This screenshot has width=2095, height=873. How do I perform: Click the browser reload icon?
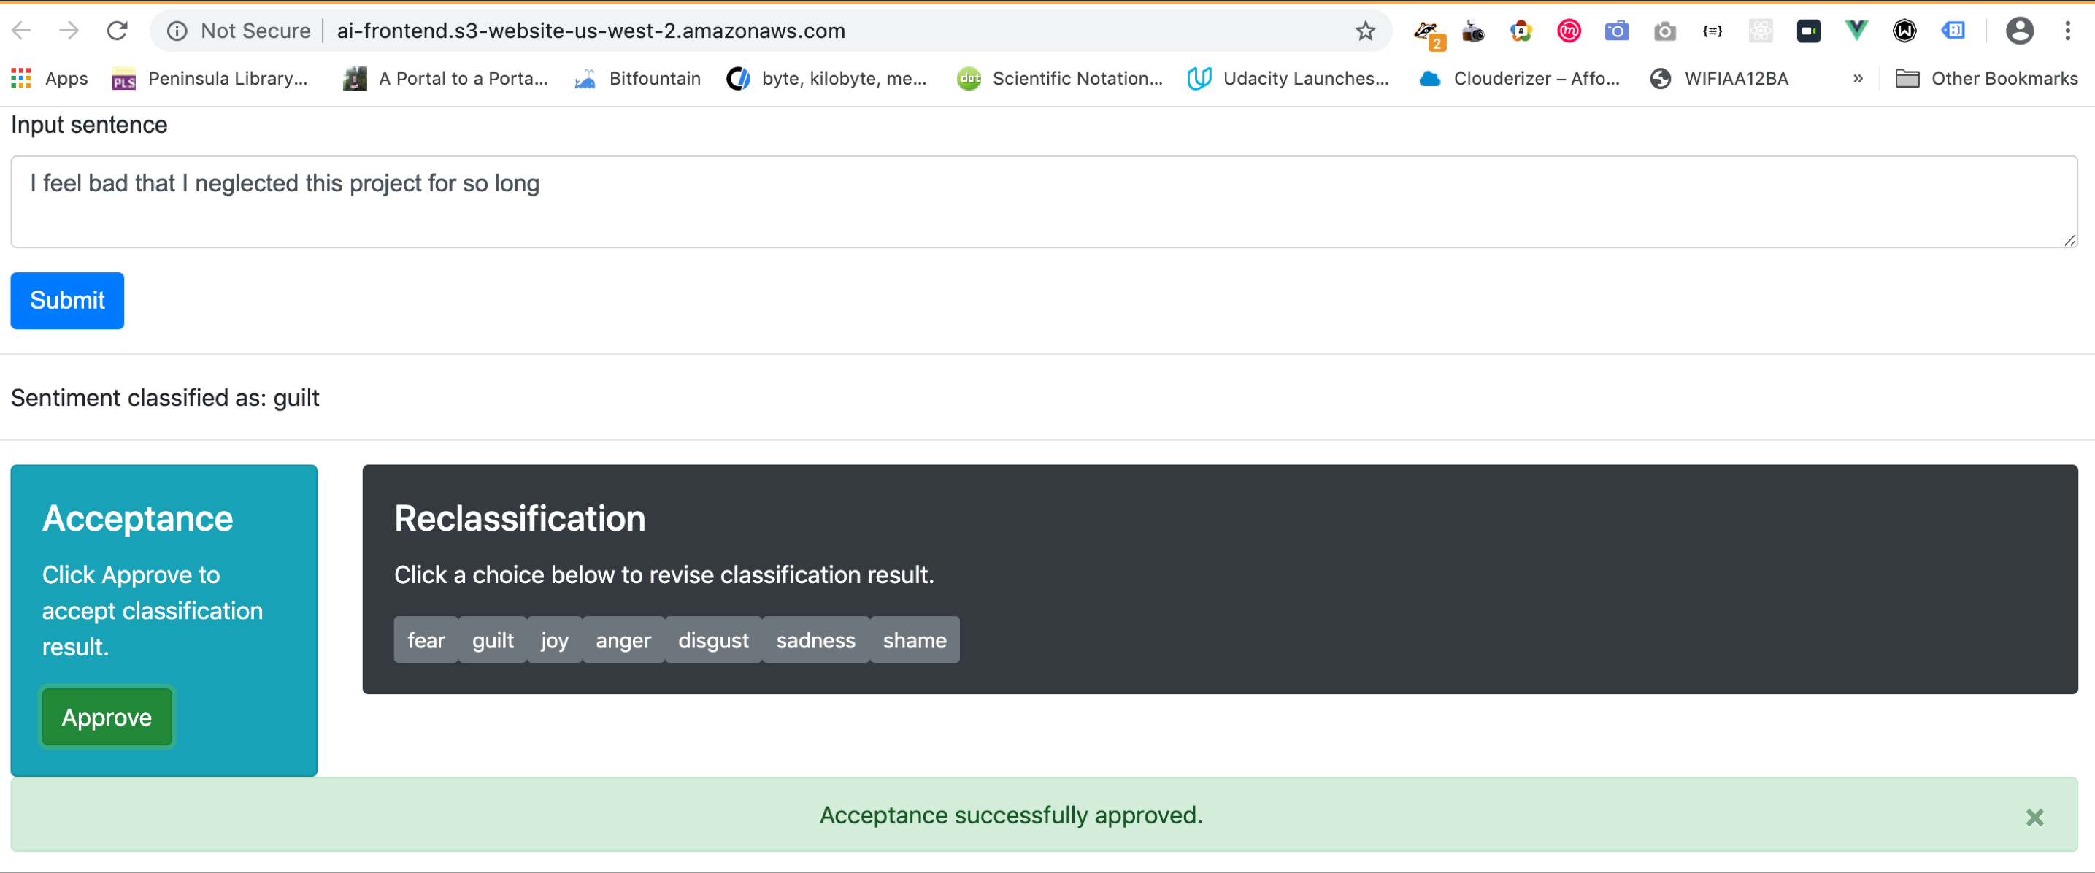[x=117, y=31]
